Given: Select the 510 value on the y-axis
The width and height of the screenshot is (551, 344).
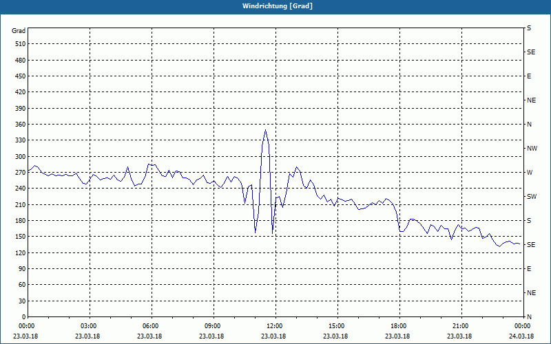Looking at the screenshot, I should (20, 44).
